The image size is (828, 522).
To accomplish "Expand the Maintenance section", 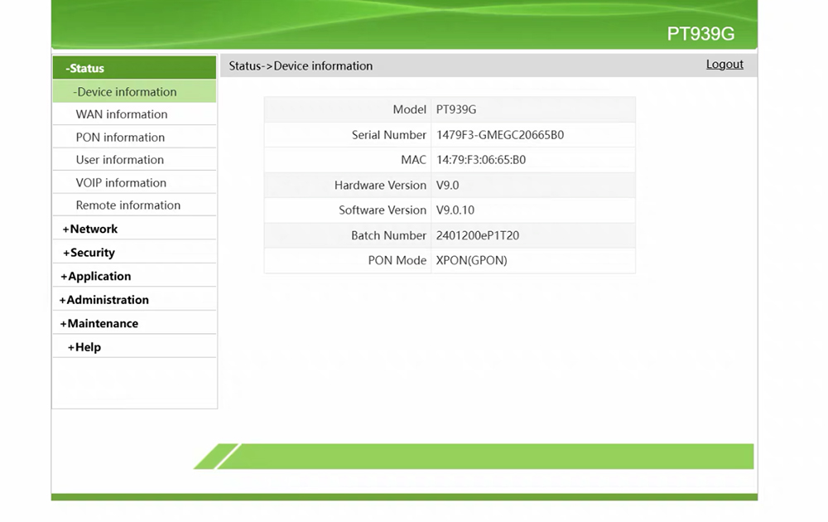I will [x=99, y=323].
